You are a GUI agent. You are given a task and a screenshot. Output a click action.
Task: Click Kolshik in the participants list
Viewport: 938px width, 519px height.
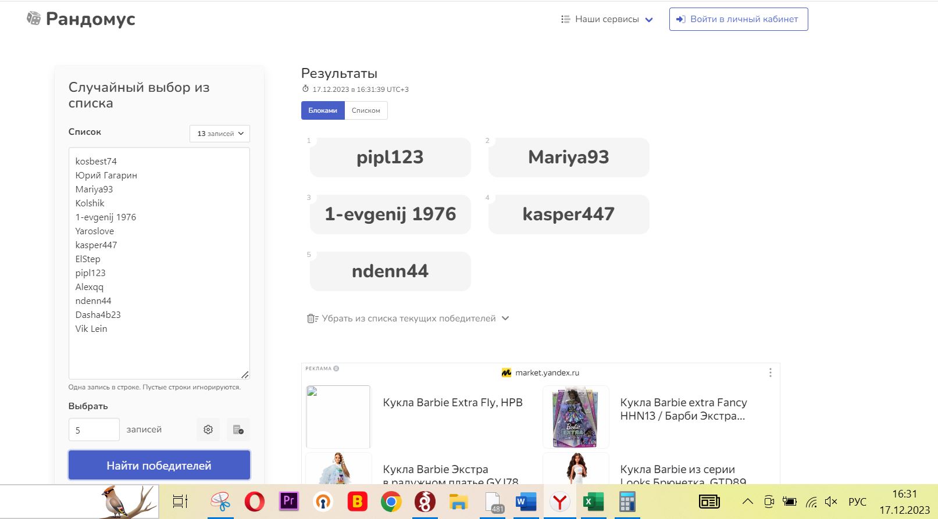(90, 203)
